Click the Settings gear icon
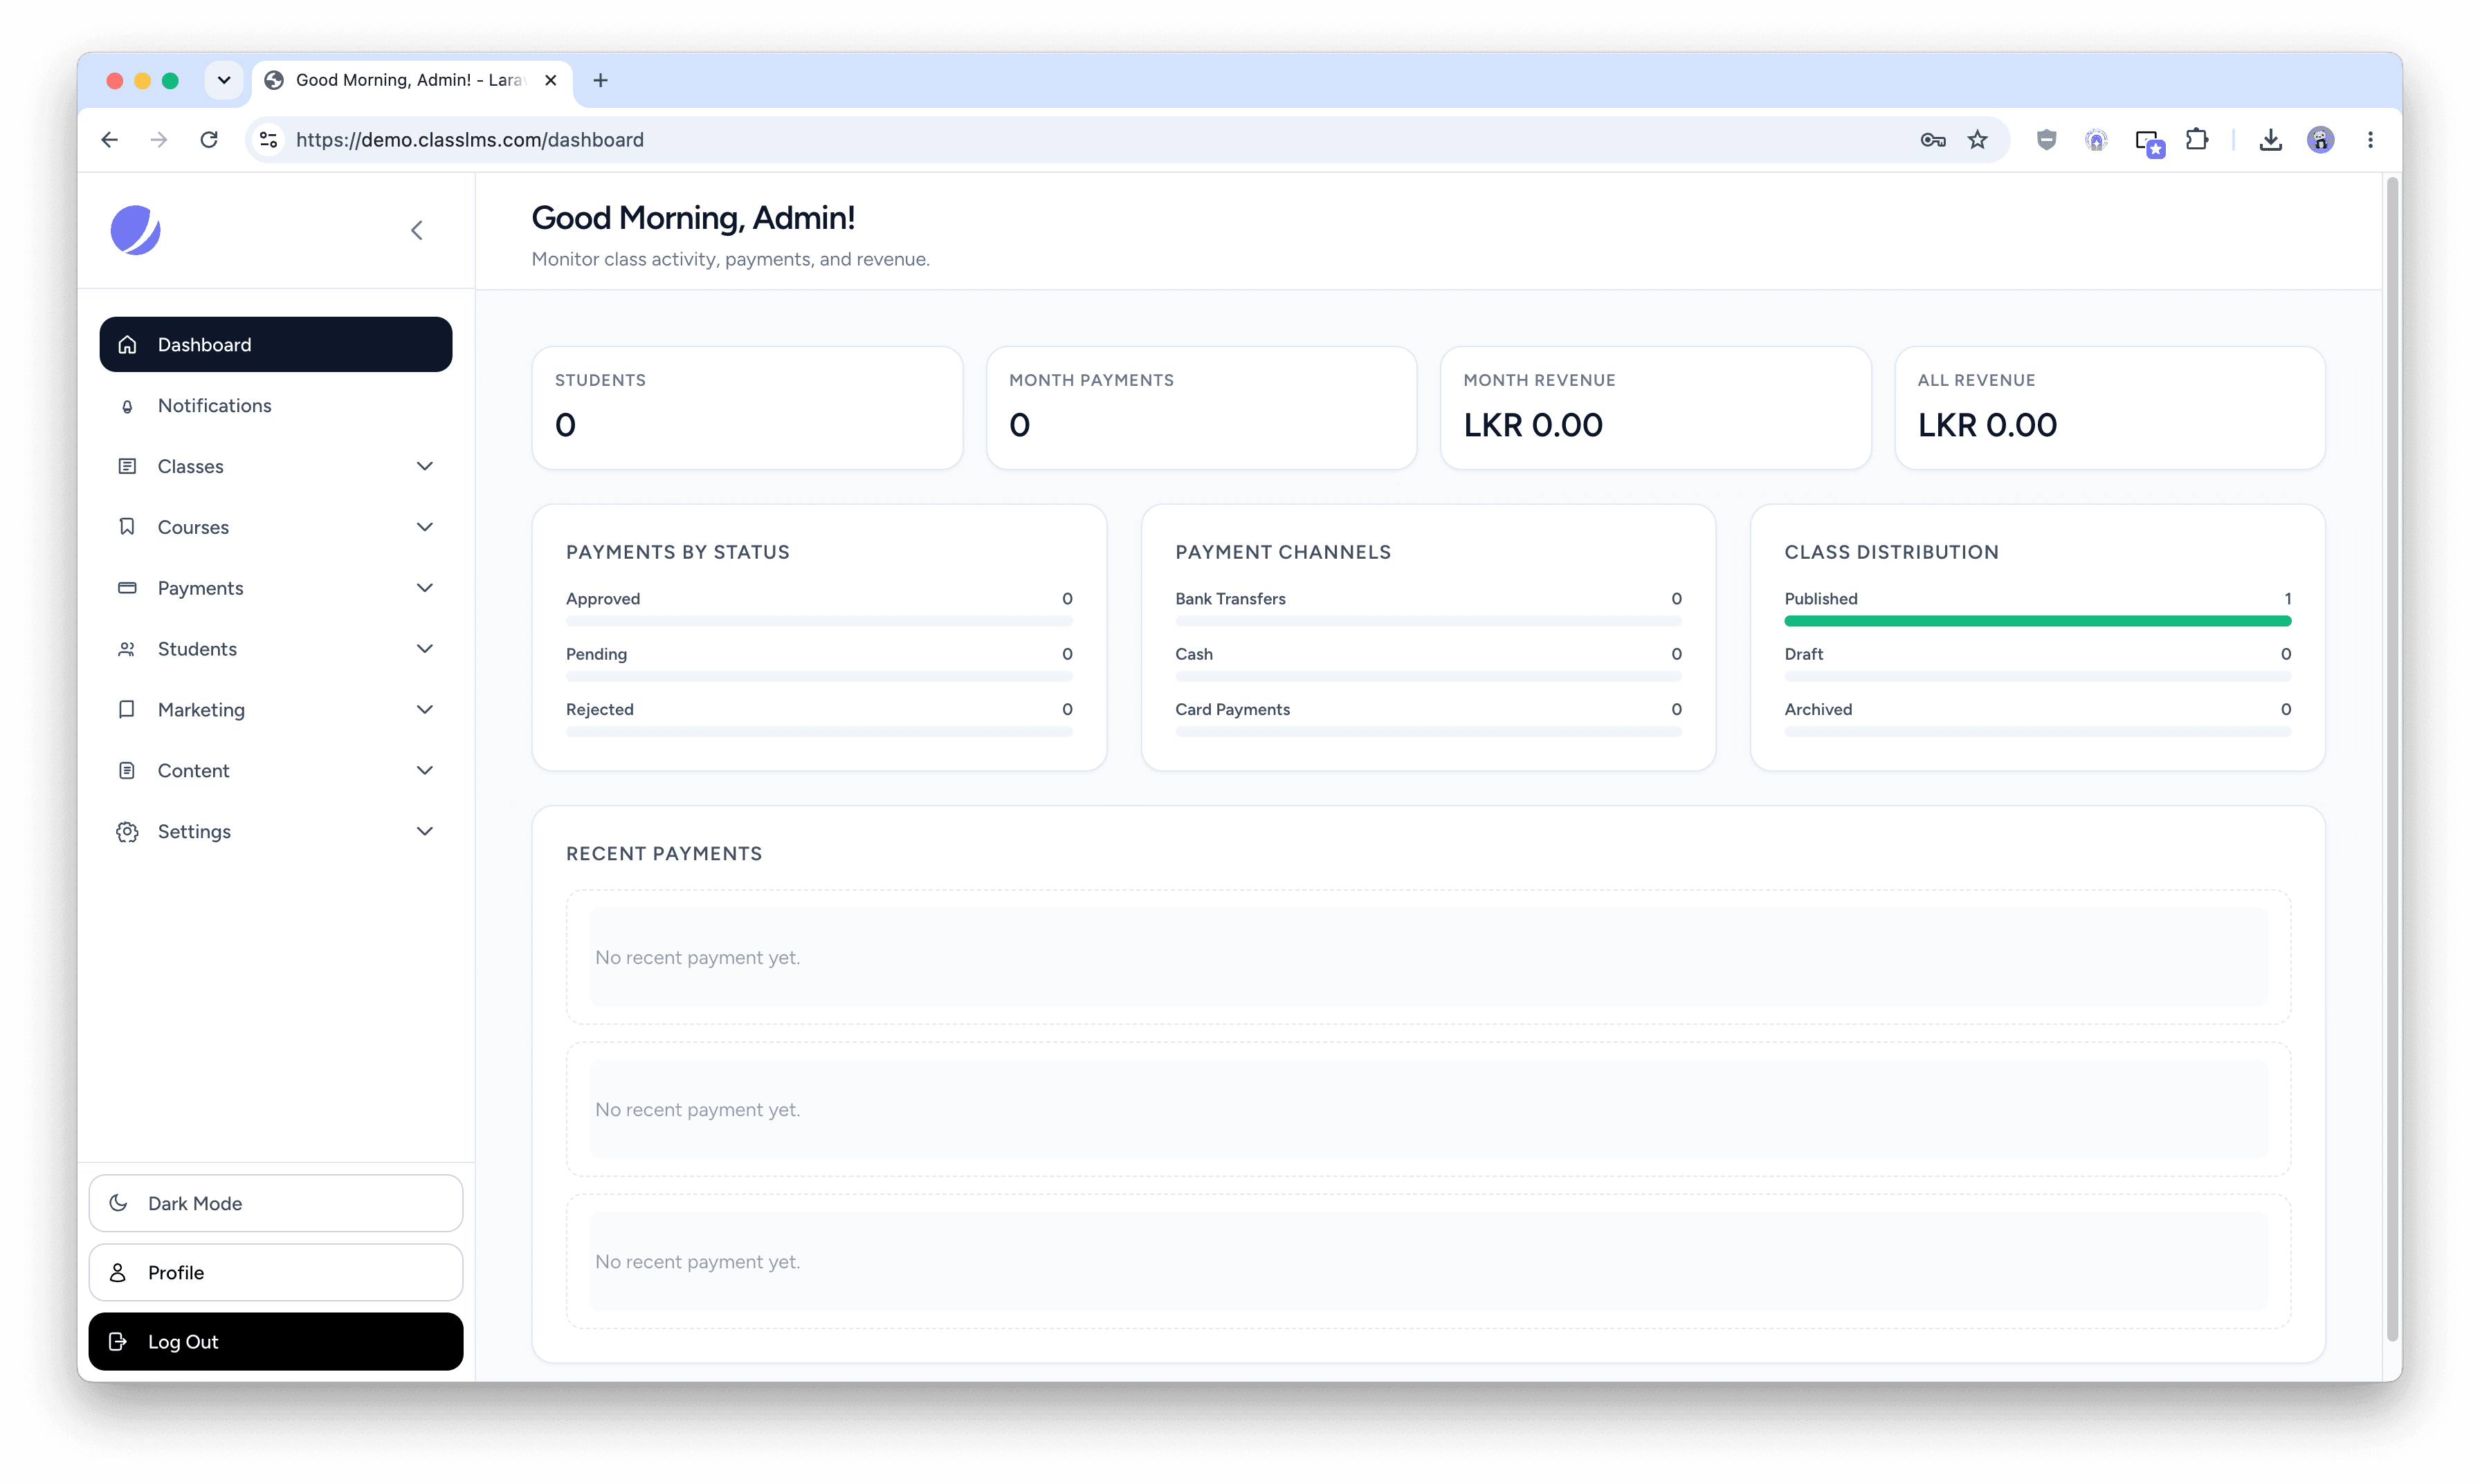Viewport: 2480px width, 1484px height. tap(127, 832)
